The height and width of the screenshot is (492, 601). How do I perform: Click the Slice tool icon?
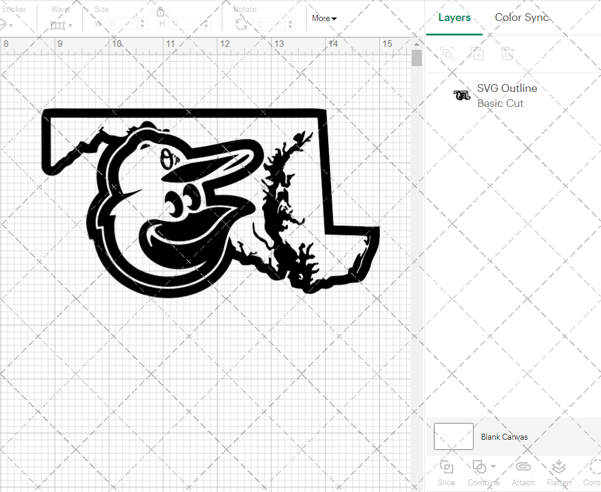tap(446, 467)
